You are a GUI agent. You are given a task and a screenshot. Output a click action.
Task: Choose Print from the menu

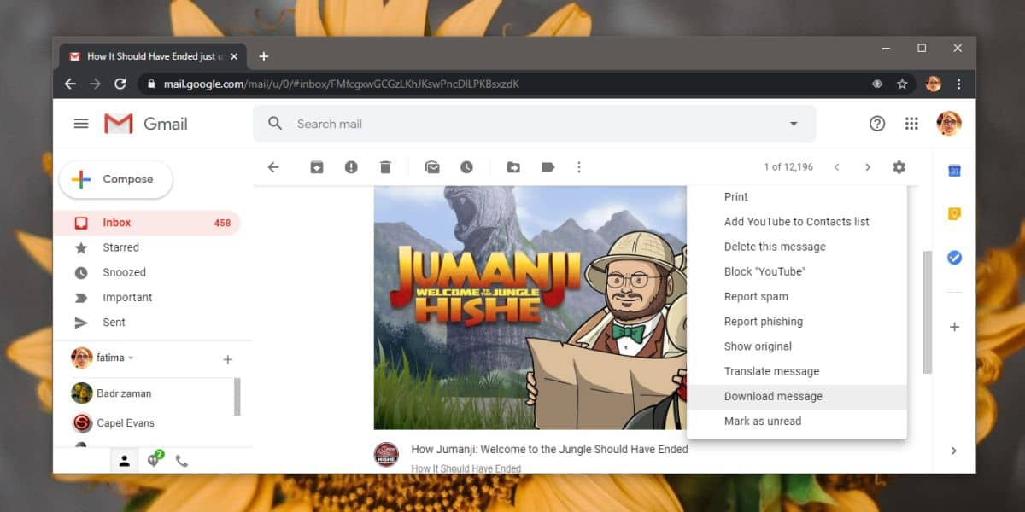pyautogui.click(x=797, y=196)
